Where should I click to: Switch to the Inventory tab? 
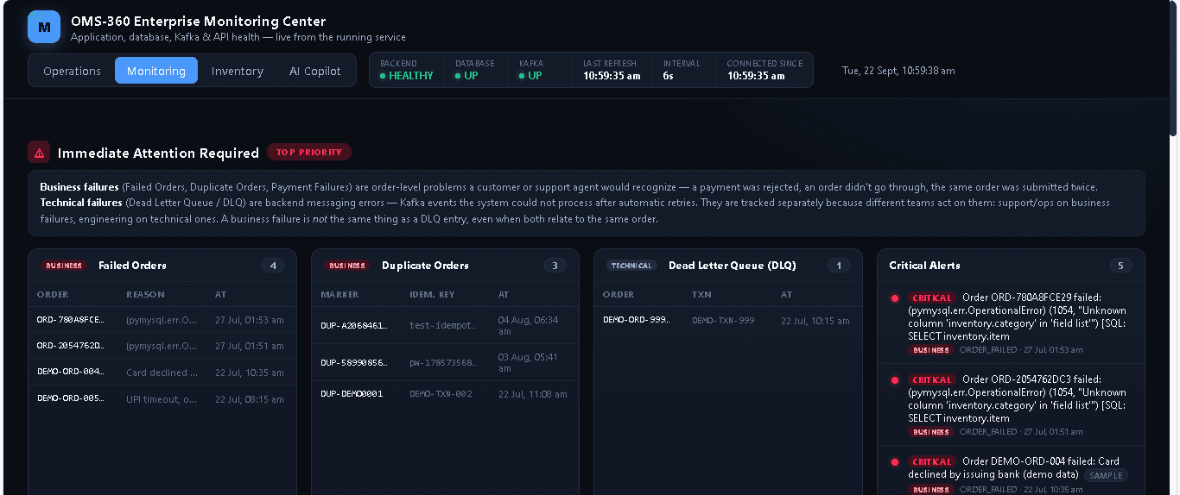click(238, 71)
